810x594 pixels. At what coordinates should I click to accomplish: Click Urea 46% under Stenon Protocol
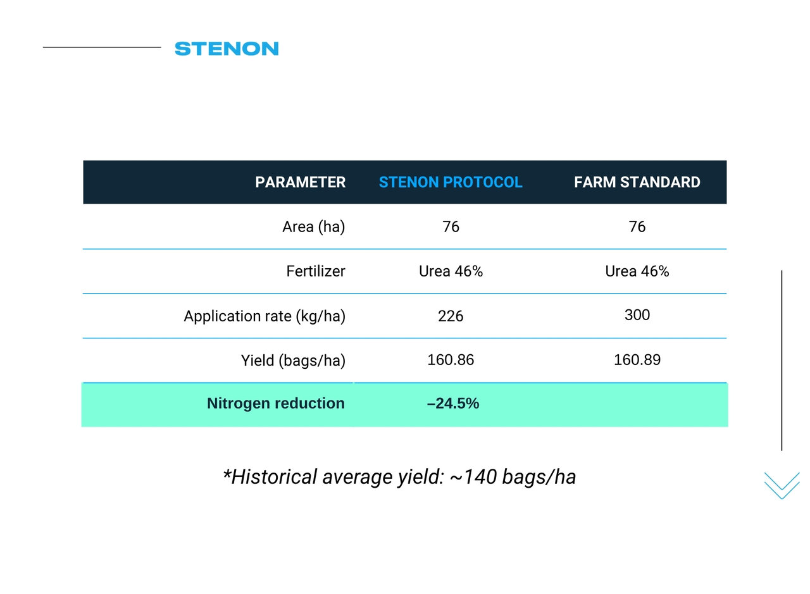pyautogui.click(x=451, y=271)
